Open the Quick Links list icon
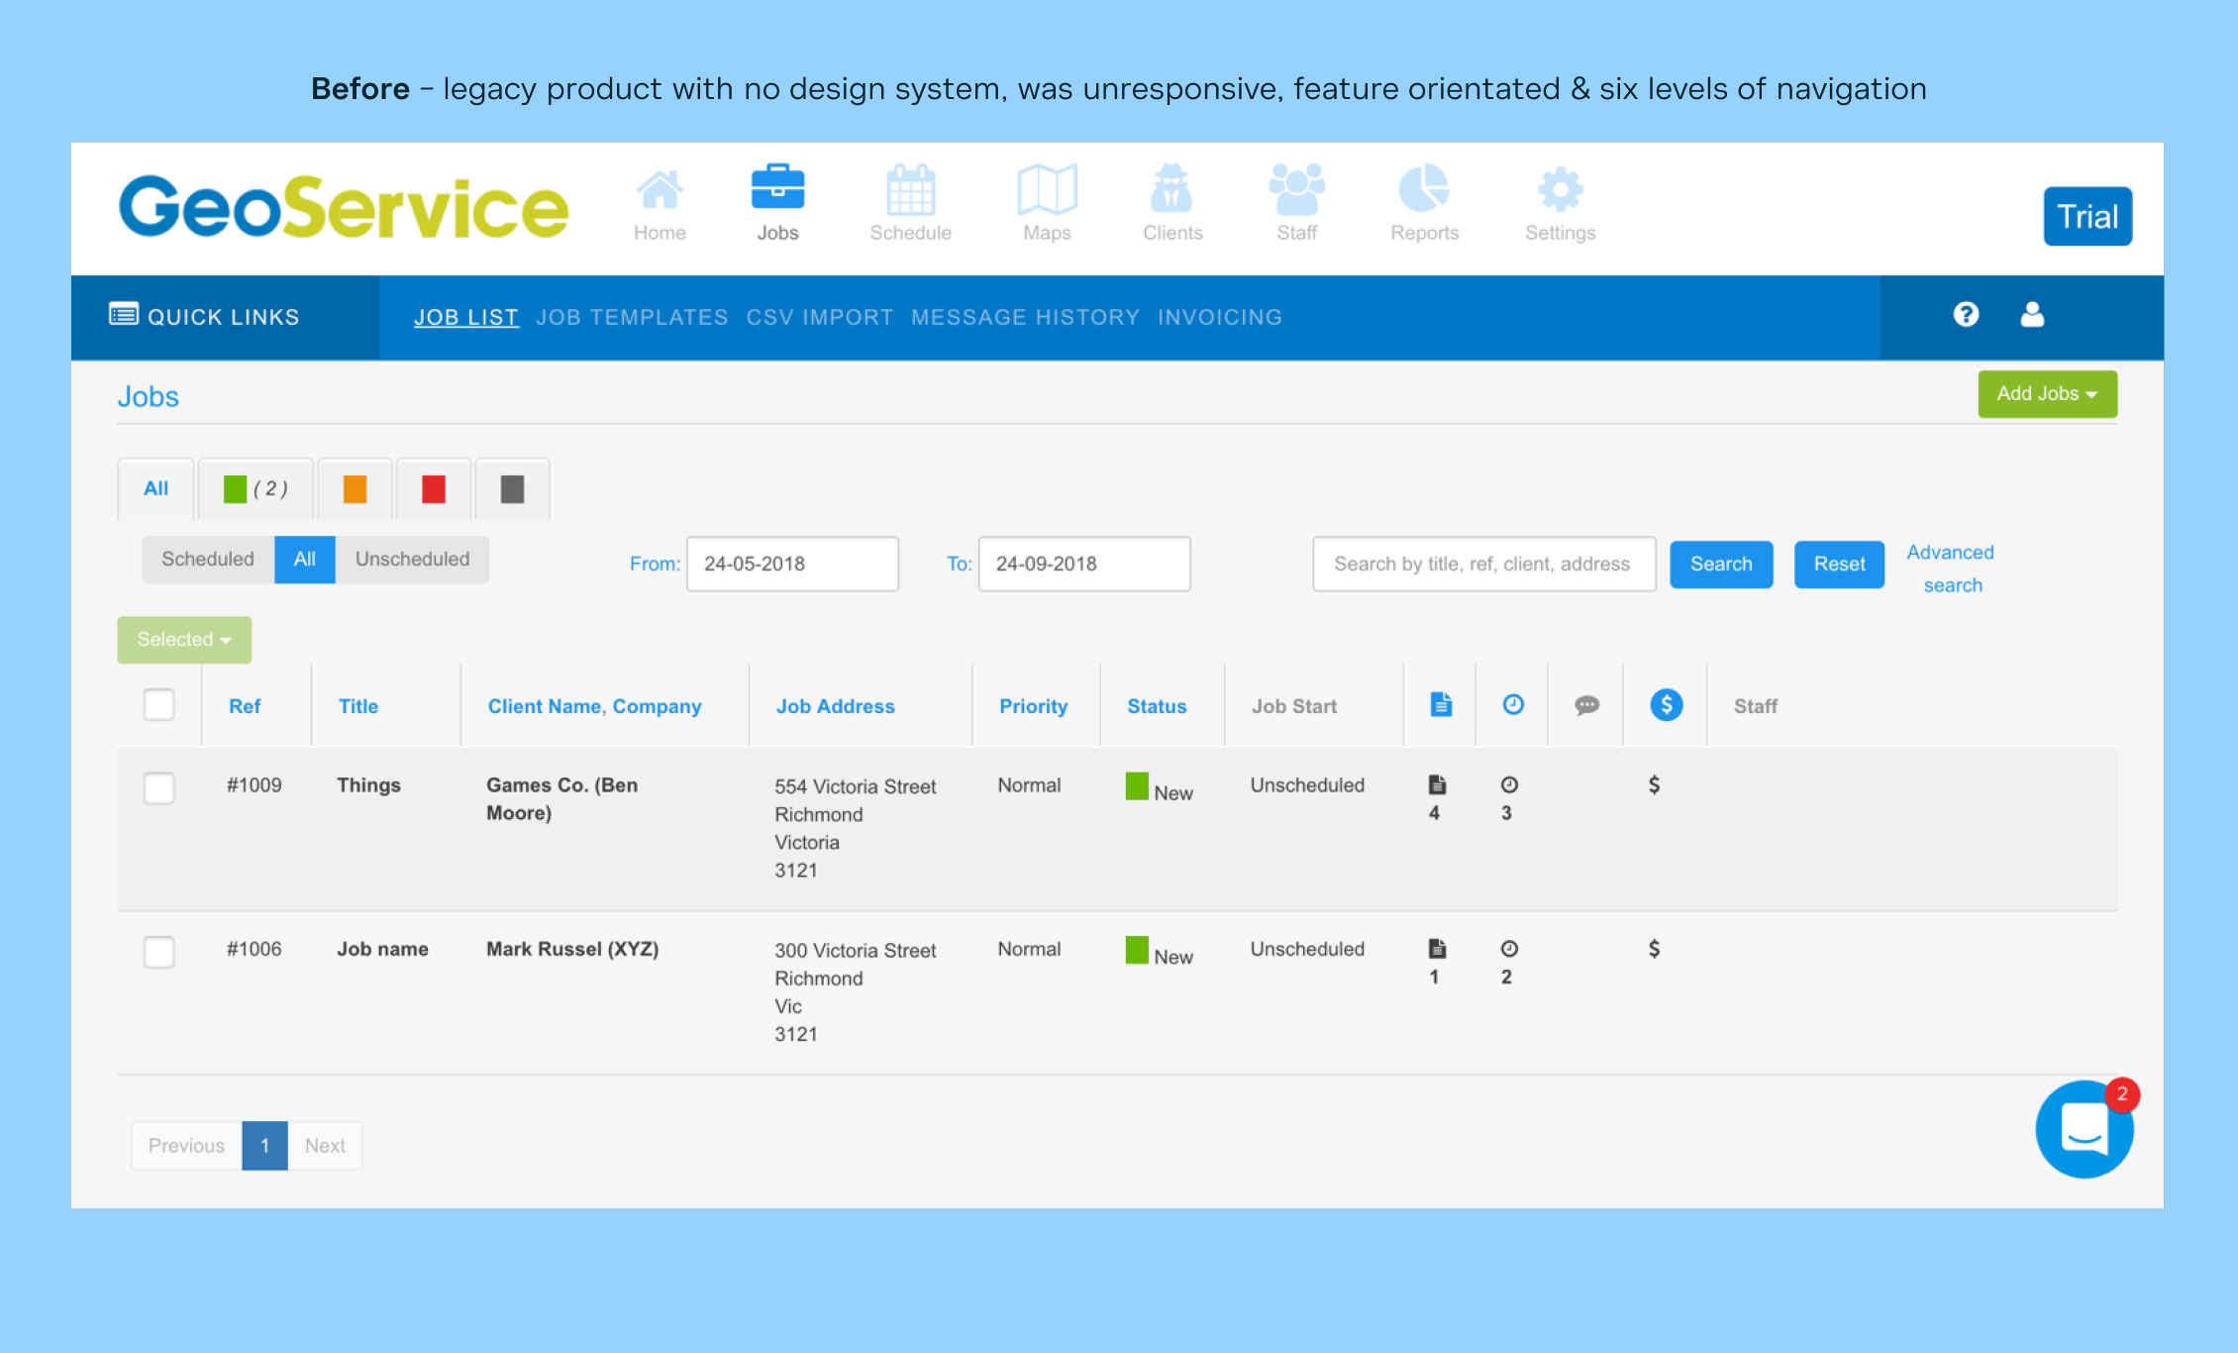The height and width of the screenshot is (1353, 2238). pos(124,314)
